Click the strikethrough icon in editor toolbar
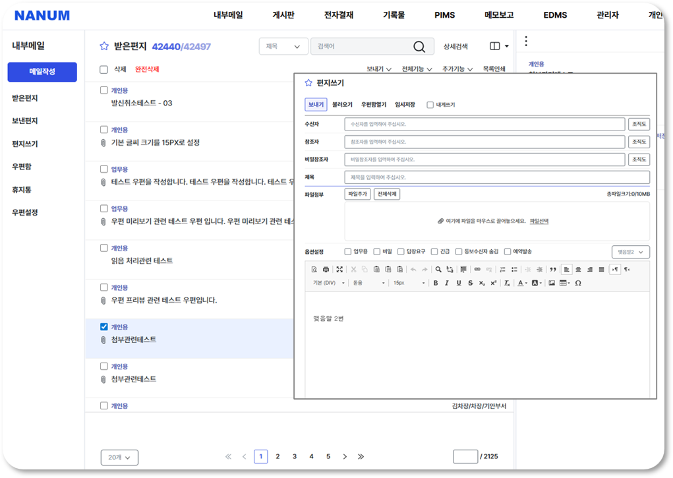 [x=470, y=283]
